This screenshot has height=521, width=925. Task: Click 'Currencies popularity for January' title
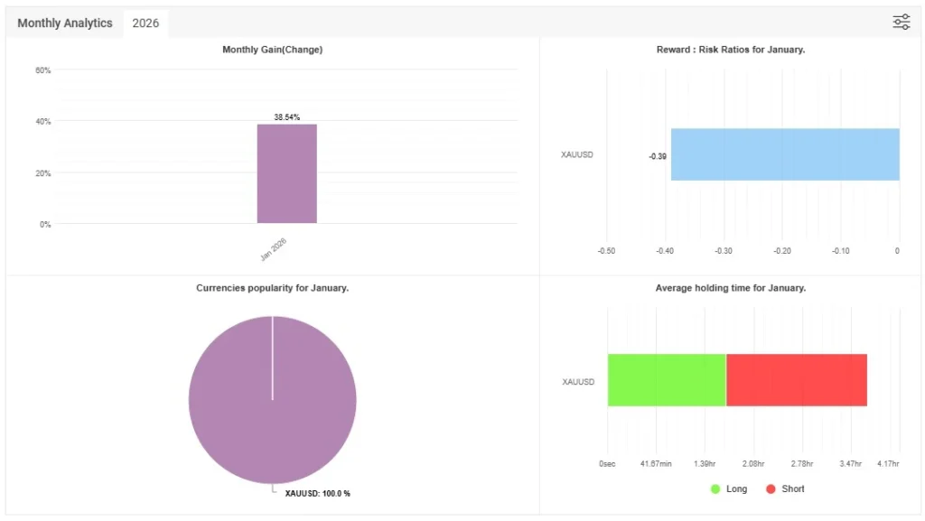[272, 288]
